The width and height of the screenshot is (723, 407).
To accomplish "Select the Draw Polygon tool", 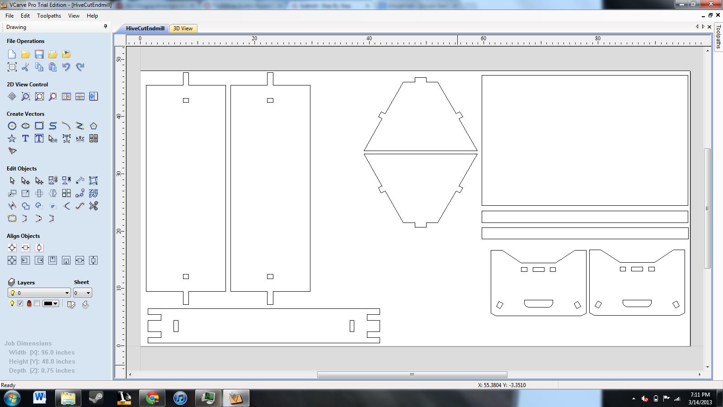I will 94,126.
